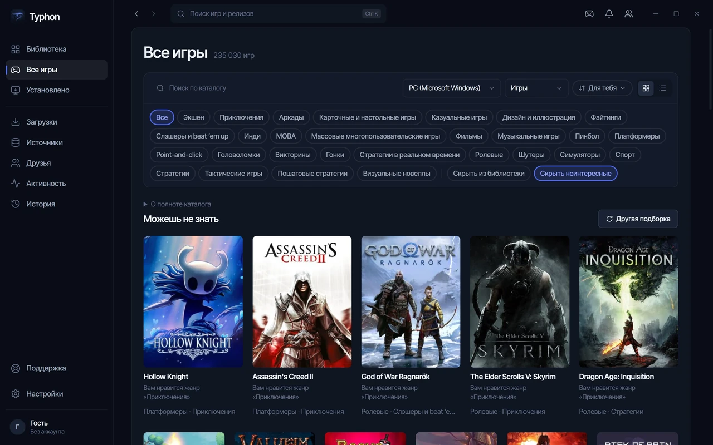Toggle the MOBA genre filter
713x445 pixels.
click(286, 136)
